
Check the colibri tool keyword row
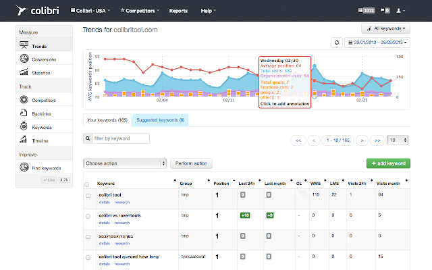(88, 196)
